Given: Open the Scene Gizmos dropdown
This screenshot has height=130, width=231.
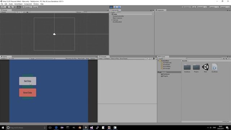Looking at the screenshot, I should (x=79, y=12).
